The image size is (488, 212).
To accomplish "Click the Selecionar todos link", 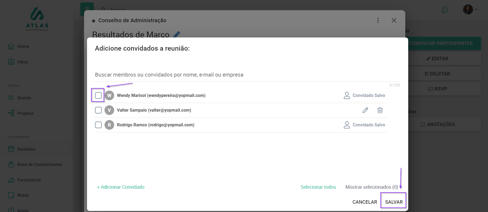I will pos(318,187).
